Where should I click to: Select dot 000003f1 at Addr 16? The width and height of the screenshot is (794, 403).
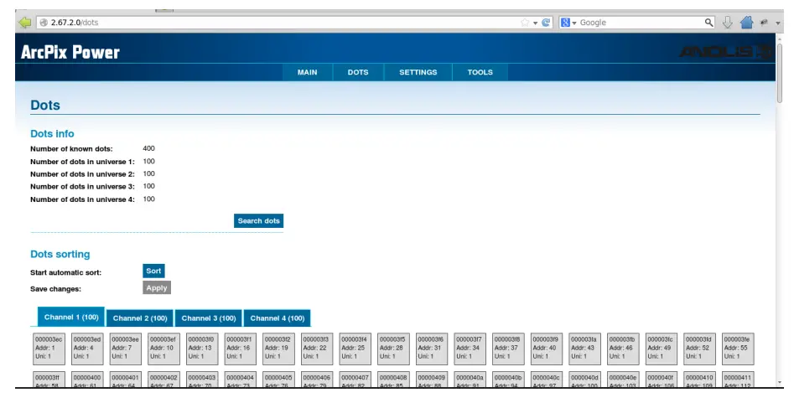pyautogui.click(x=241, y=349)
